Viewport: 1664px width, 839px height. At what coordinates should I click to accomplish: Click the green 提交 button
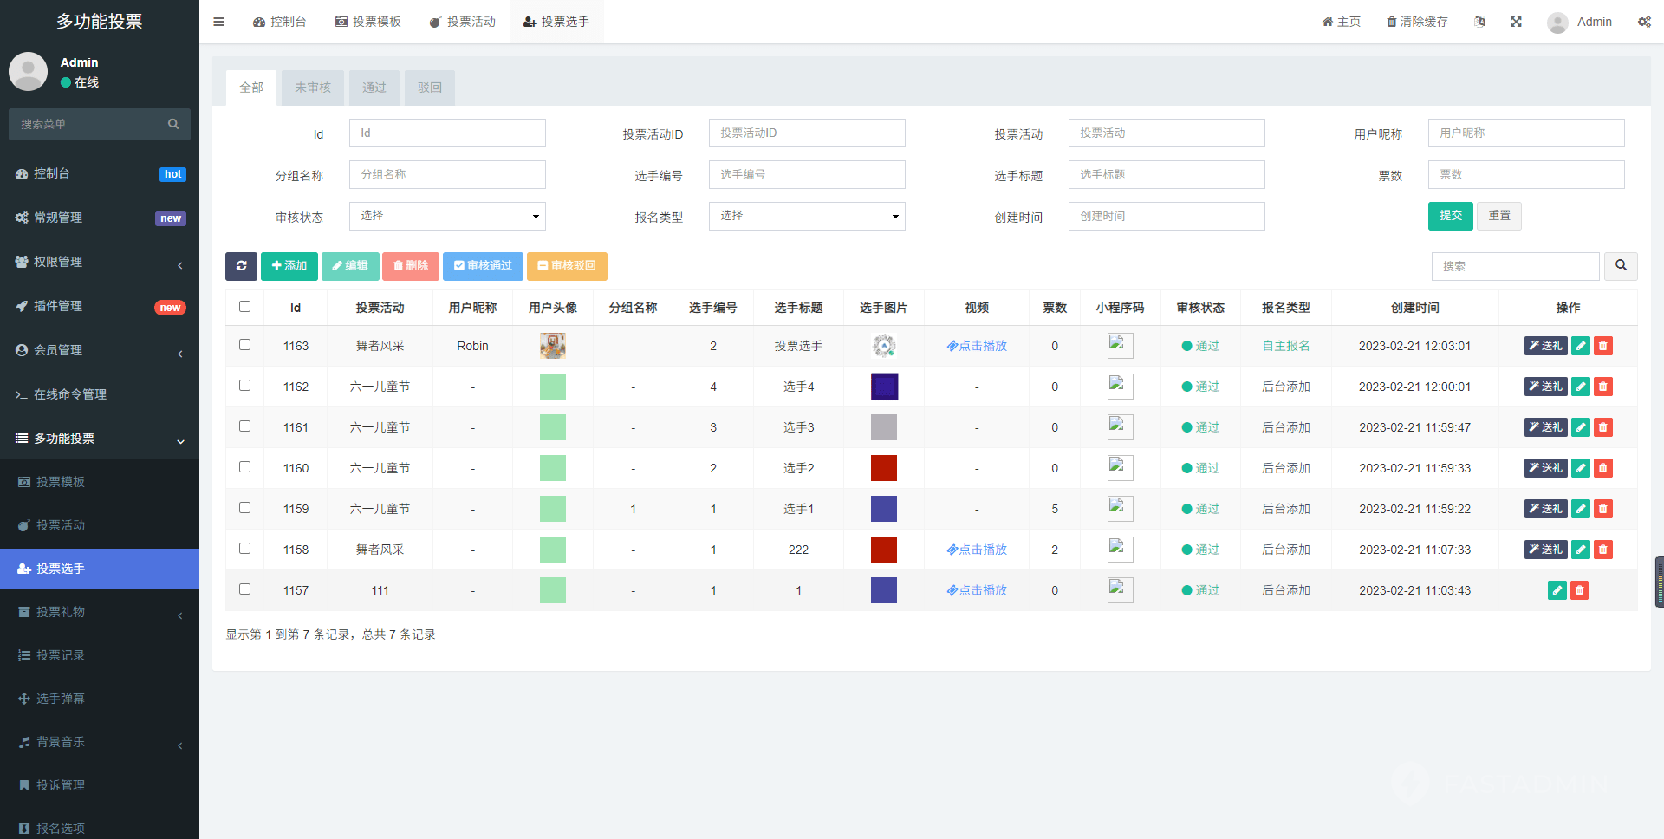pyautogui.click(x=1450, y=216)
